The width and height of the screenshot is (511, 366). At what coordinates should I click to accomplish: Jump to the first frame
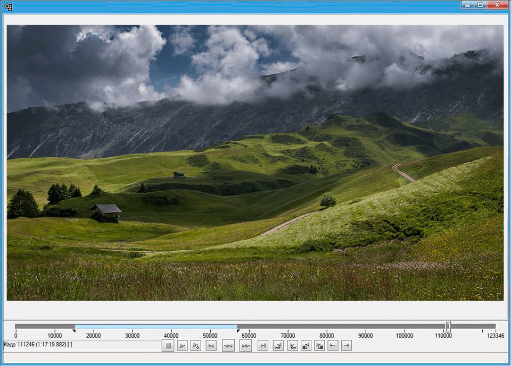click(211, 345)
